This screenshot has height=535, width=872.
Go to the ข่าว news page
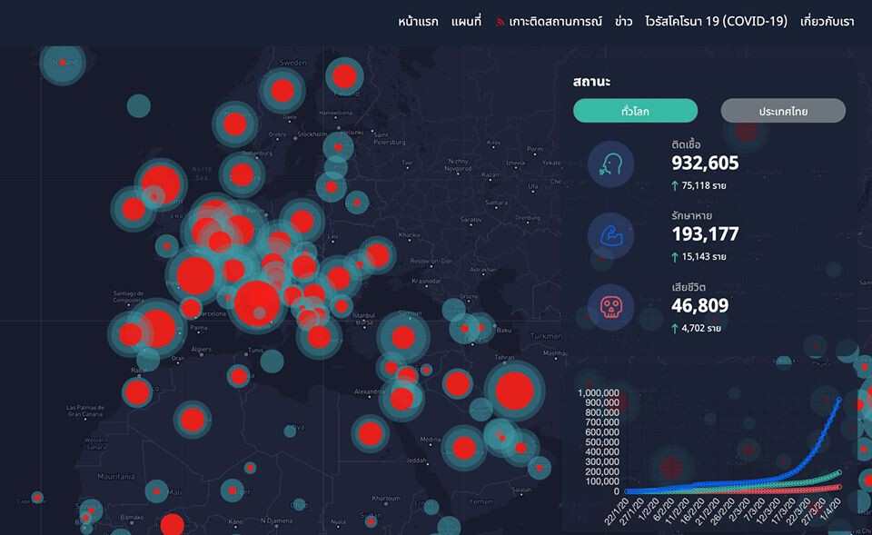[623, 22]
